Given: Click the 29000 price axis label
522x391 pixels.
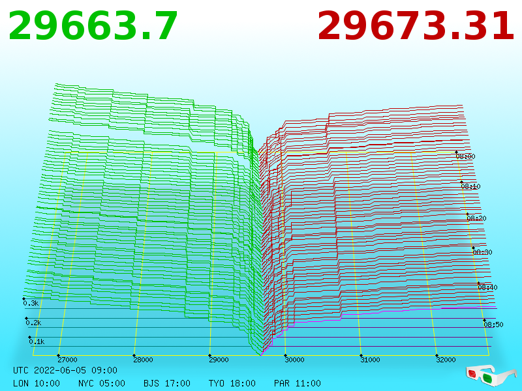Looking at the screenshot, I should click(219, 360).
